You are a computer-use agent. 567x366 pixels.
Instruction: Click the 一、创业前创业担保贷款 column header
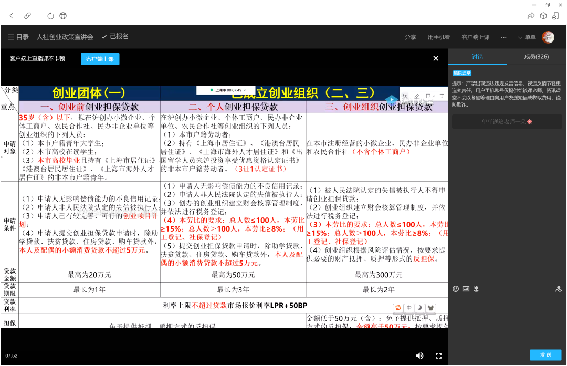[89, 107]
